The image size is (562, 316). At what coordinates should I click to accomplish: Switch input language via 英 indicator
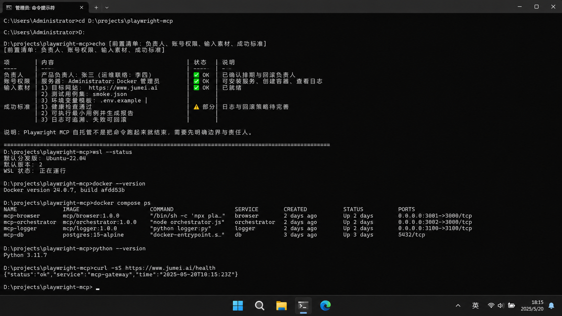click(x=475, y=306)
